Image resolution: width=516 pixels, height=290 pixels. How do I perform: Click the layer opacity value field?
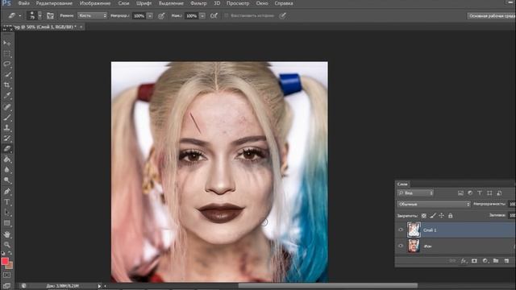(x=512, y=204)
